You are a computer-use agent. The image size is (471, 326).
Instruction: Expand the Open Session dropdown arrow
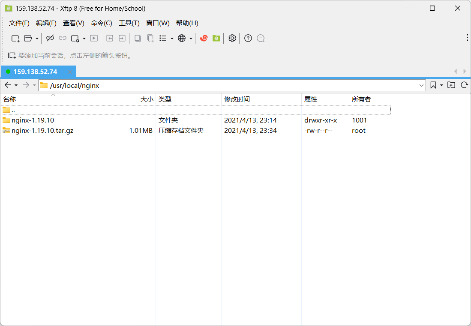[37, 39]
